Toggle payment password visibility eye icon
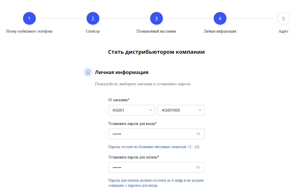Screen dimensions: 297x193 198,167
